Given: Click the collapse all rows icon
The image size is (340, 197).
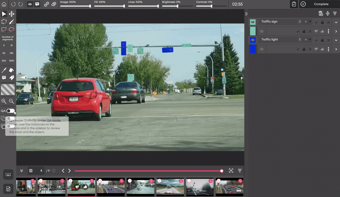Looking at the screenshot, I should 328,13.
